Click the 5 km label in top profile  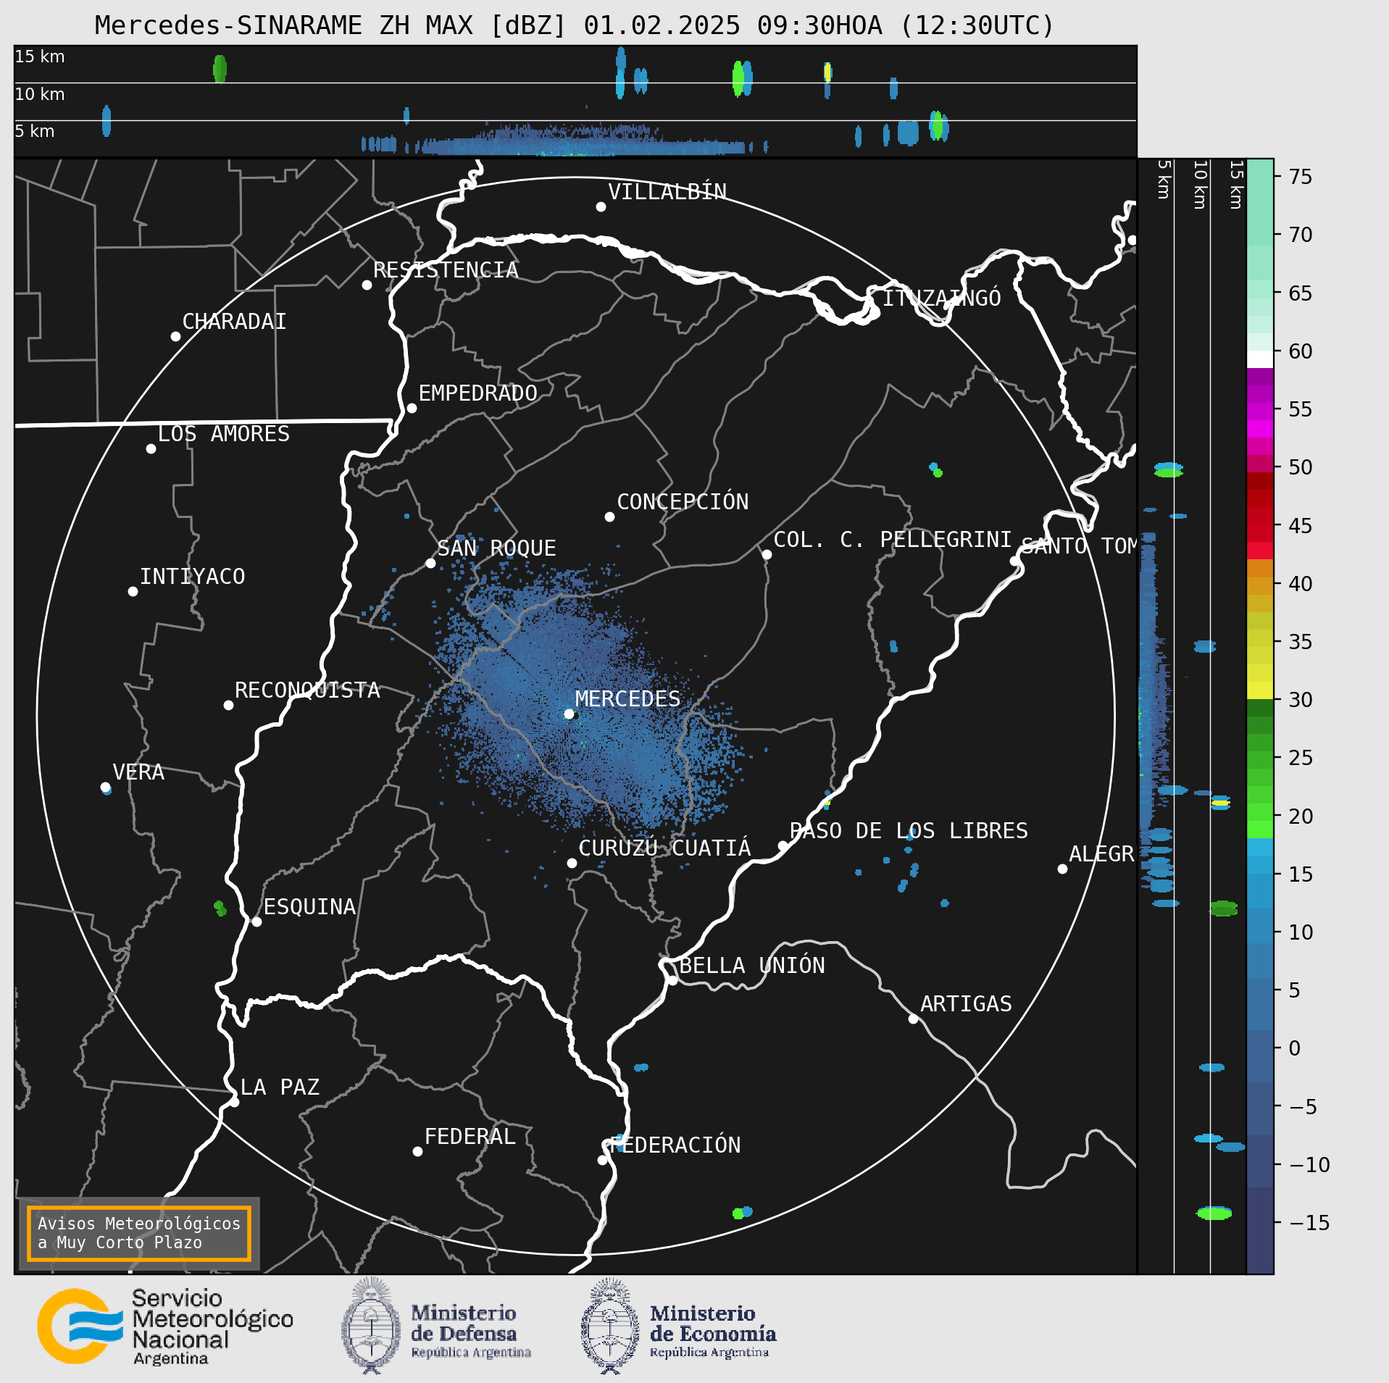click(x=35, y=131)
